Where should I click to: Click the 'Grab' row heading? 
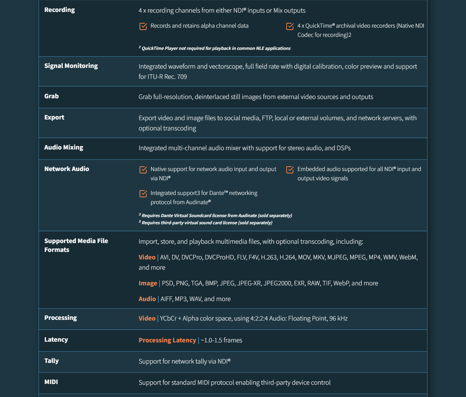click(52, 96)
